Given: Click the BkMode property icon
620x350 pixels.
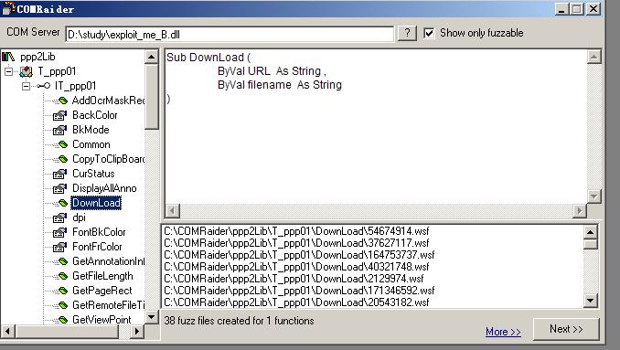Looking at the screenshot, I should (x=59, y=130).
